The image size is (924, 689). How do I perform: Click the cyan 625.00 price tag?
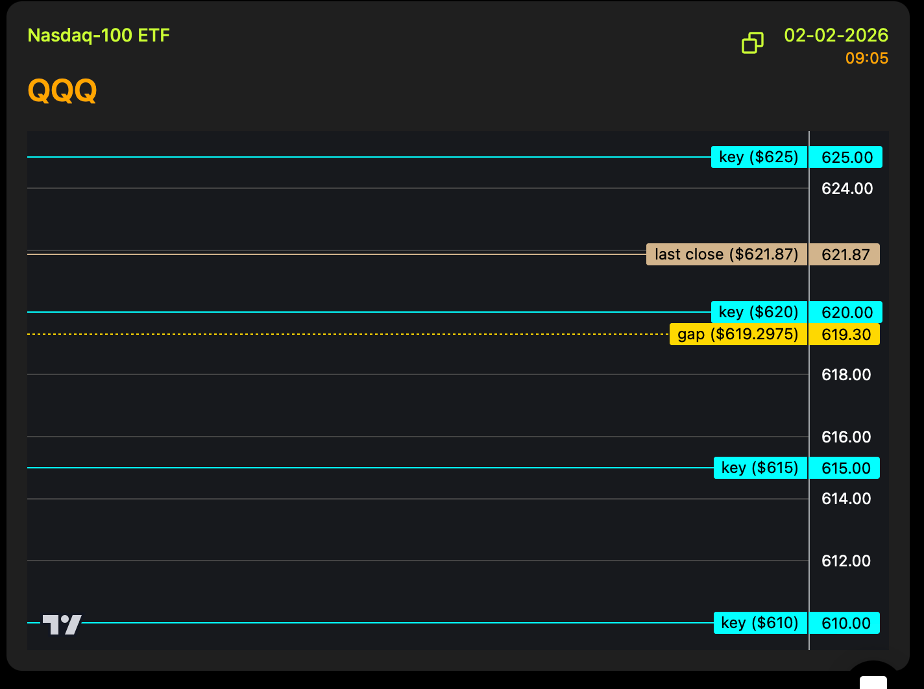[846, 157]
